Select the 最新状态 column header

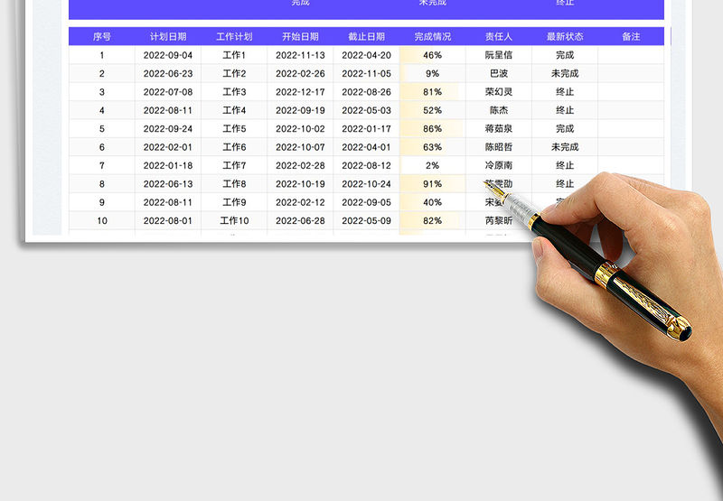click(565, 37)
